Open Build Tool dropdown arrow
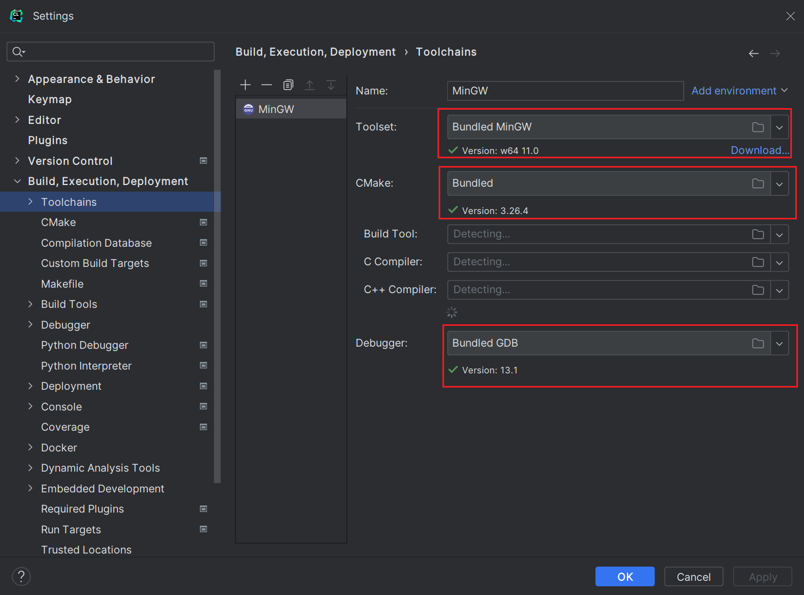This screenshot has width=804, height=595. pyautogui.click(x=779, y=234)
